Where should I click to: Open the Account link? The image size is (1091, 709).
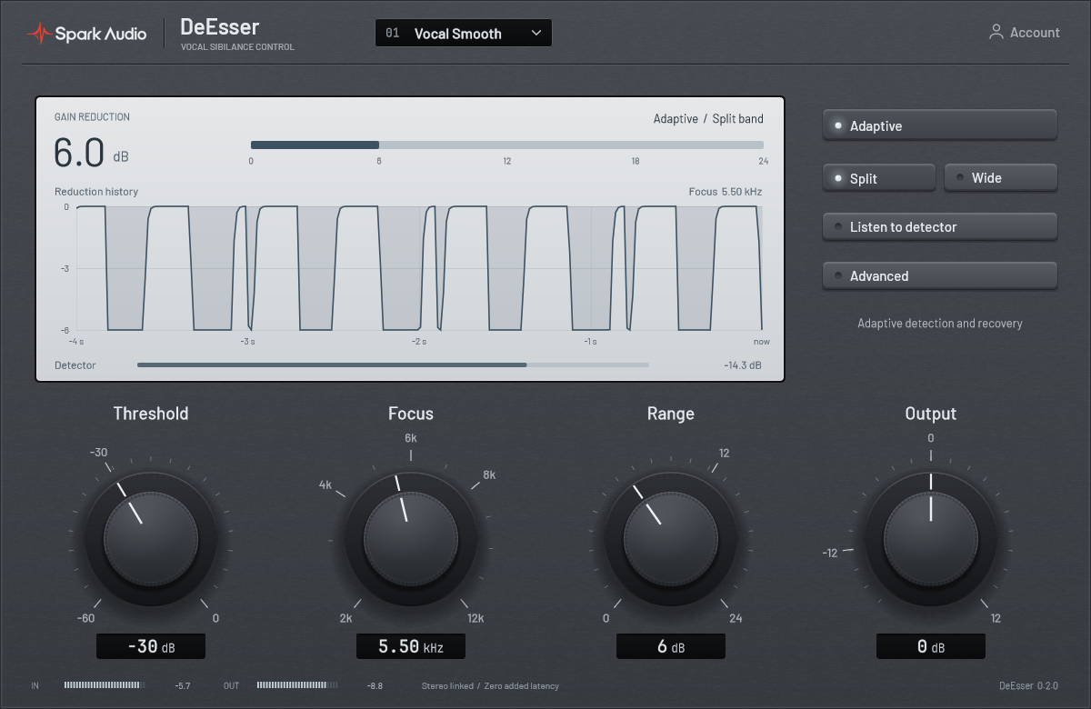click(1025, 33)
